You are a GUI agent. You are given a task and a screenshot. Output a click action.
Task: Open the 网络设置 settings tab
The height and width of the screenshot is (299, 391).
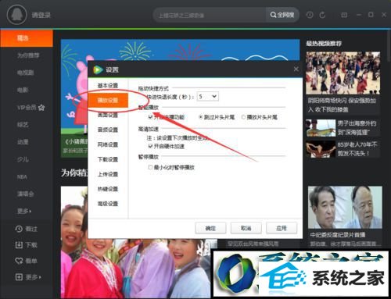pyautogui.click(x=108, y=144)
